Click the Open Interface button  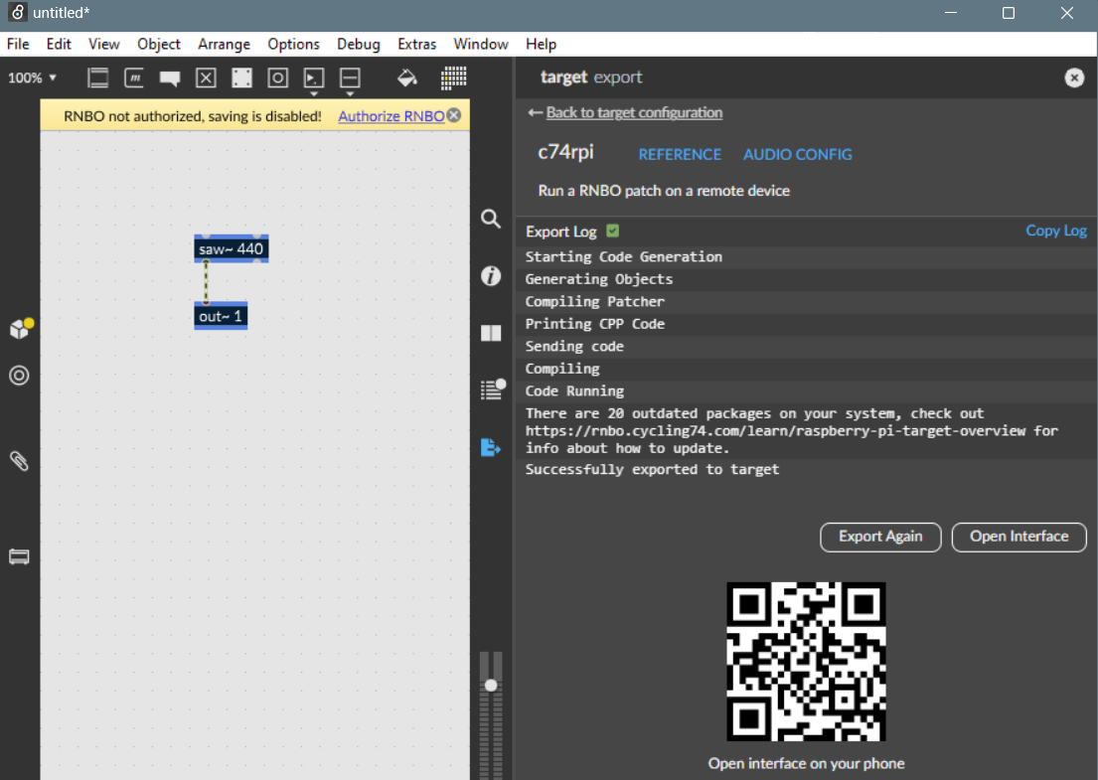tap(1019, 537)
